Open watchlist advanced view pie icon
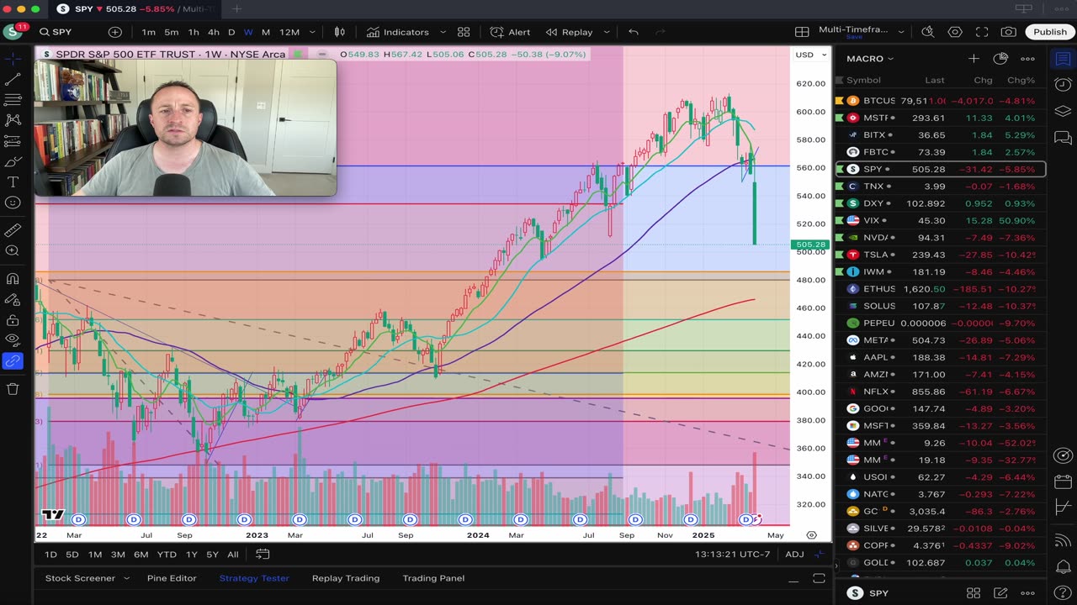This screenshot has width=1077, height=605. pos(1000,59)
